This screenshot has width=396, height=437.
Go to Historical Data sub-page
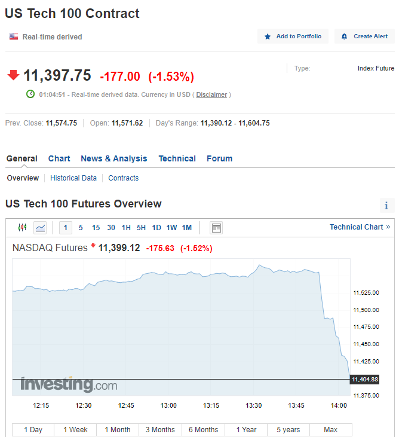[x=73, y=178]
